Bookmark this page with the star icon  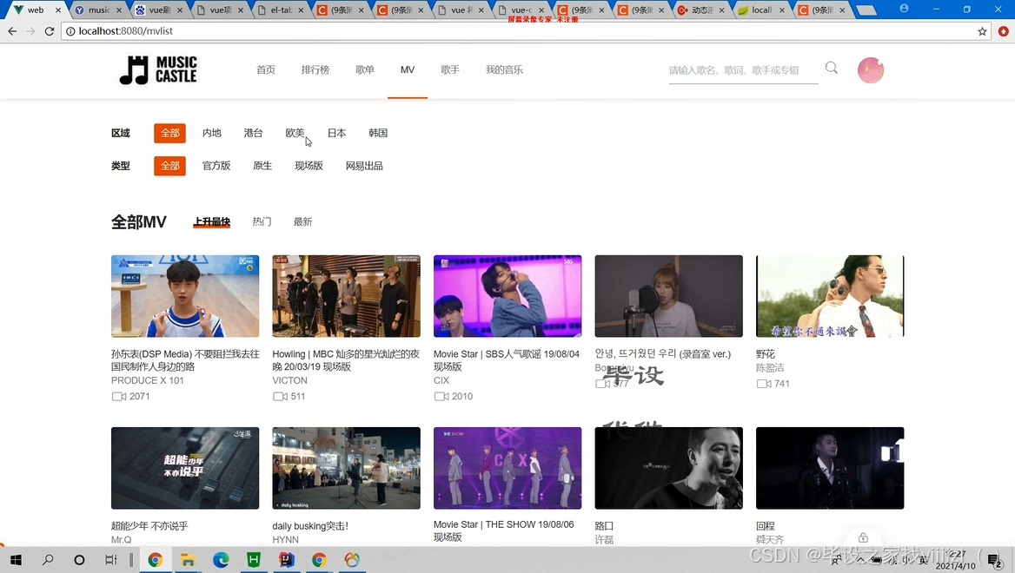point(982,31)
